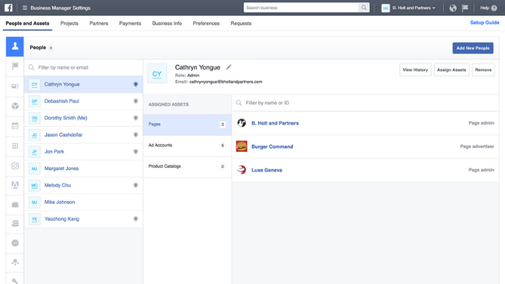
Task: Open the network hierarchy icon in sidebar
Action: [15, 262]
